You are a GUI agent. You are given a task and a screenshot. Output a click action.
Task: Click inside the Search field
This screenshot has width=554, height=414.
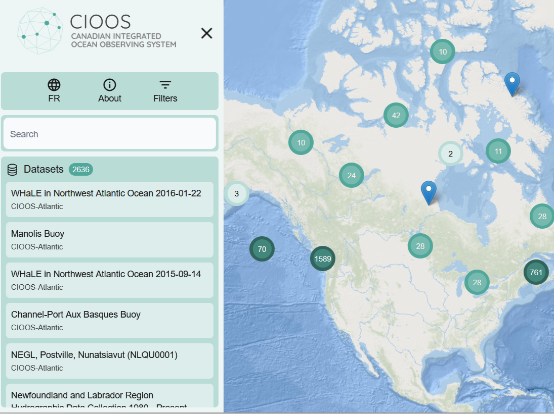pyautogui.click(x=110, y=134)
